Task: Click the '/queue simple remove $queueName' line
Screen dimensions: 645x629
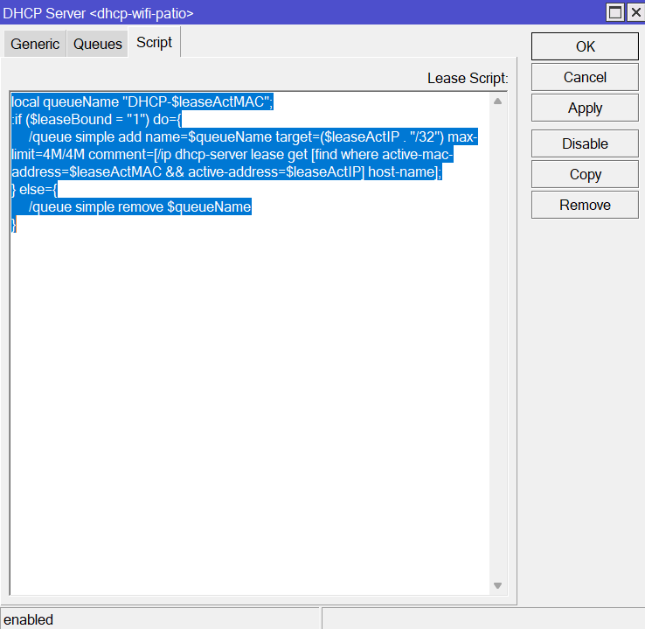Action: click(140, 207)
